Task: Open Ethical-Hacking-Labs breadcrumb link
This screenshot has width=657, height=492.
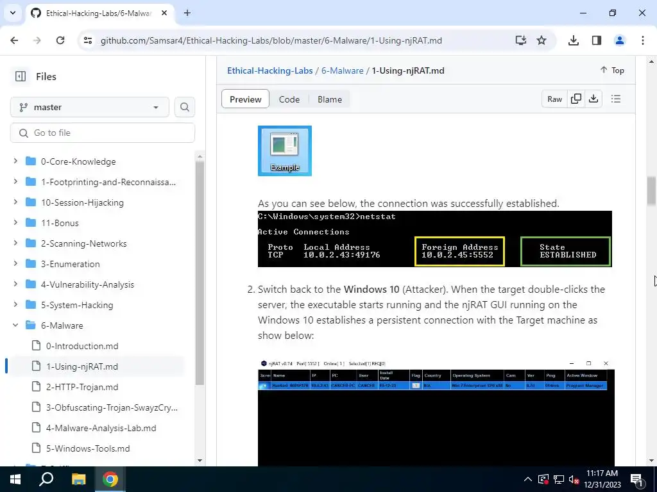Action: [x=270, y=70]
